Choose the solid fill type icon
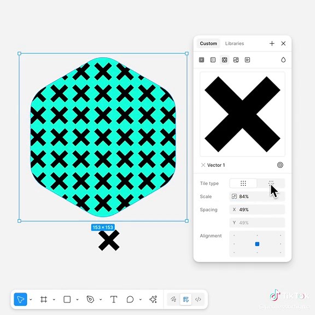This screenshot has height=315, width=315. click(201, 60)
